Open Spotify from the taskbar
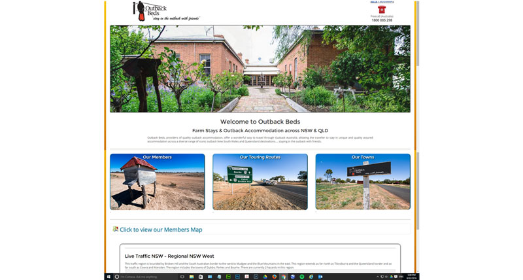The image size is (523, 280). pyautogui.click(x=302, y=277)
